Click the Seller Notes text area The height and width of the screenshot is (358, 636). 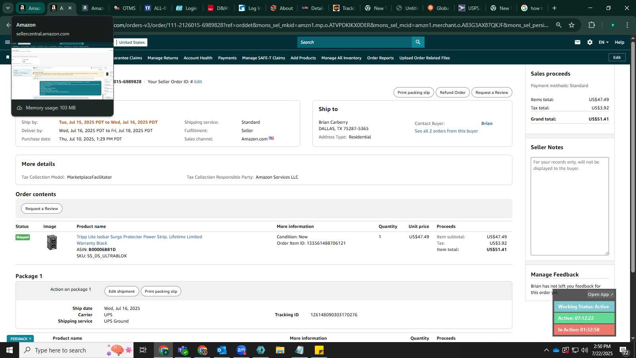570,206
